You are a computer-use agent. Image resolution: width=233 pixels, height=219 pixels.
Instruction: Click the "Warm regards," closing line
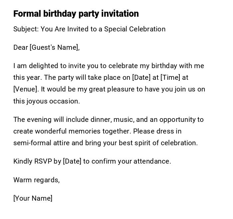[36, 180]
